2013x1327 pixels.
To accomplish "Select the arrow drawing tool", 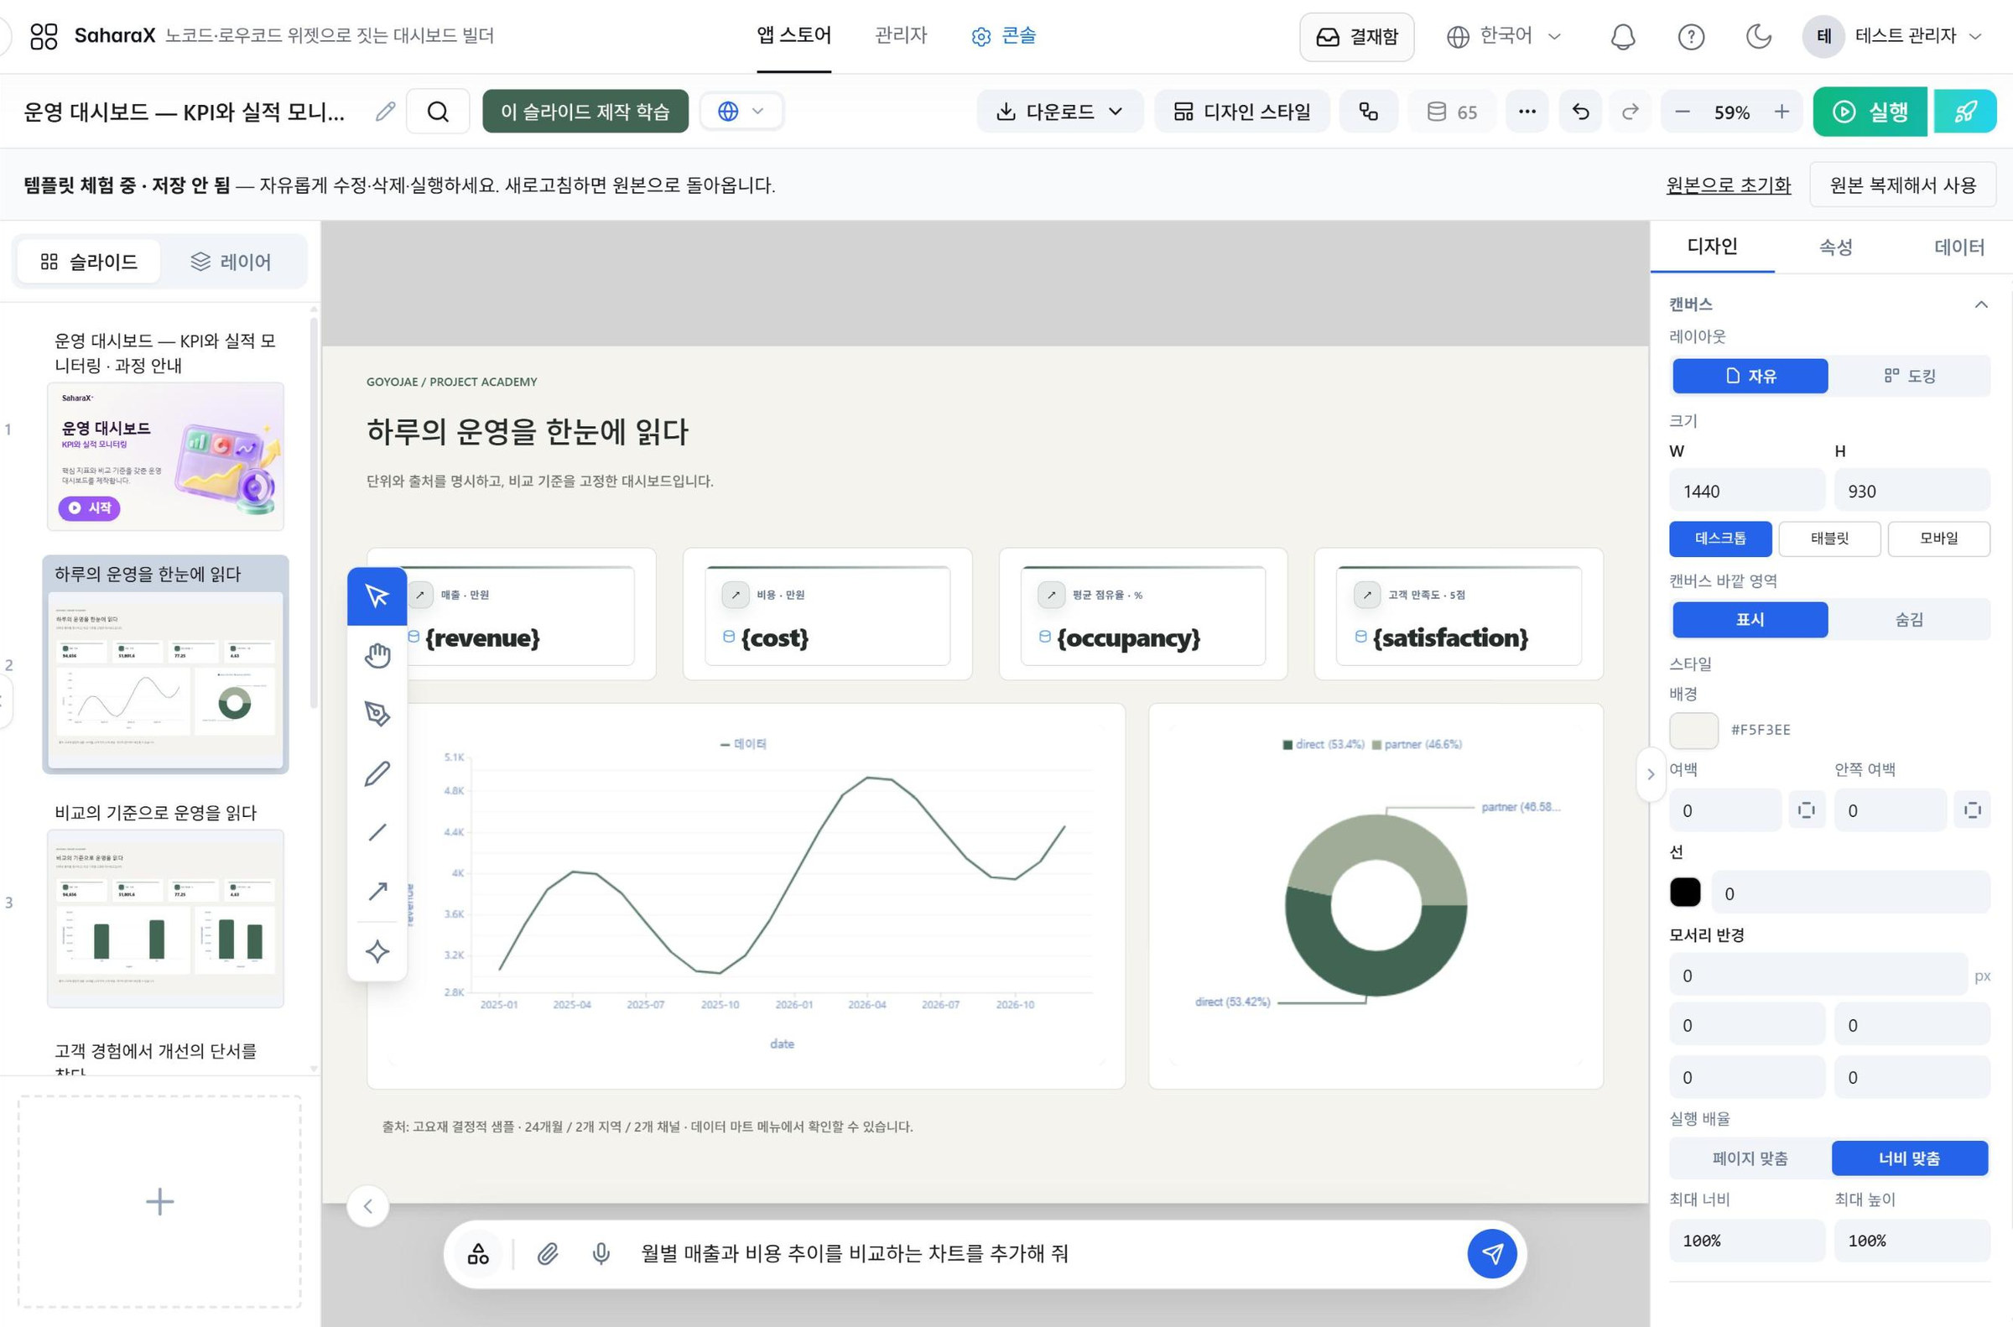I will 377,891.
